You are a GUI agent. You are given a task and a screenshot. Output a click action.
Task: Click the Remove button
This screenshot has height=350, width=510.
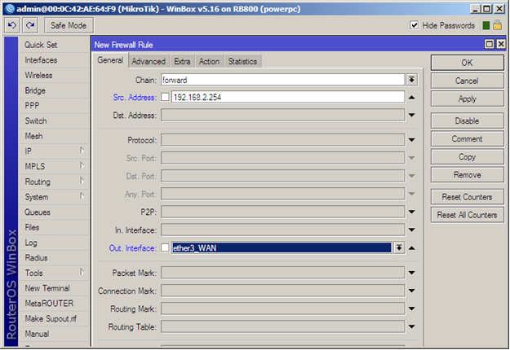467,175
